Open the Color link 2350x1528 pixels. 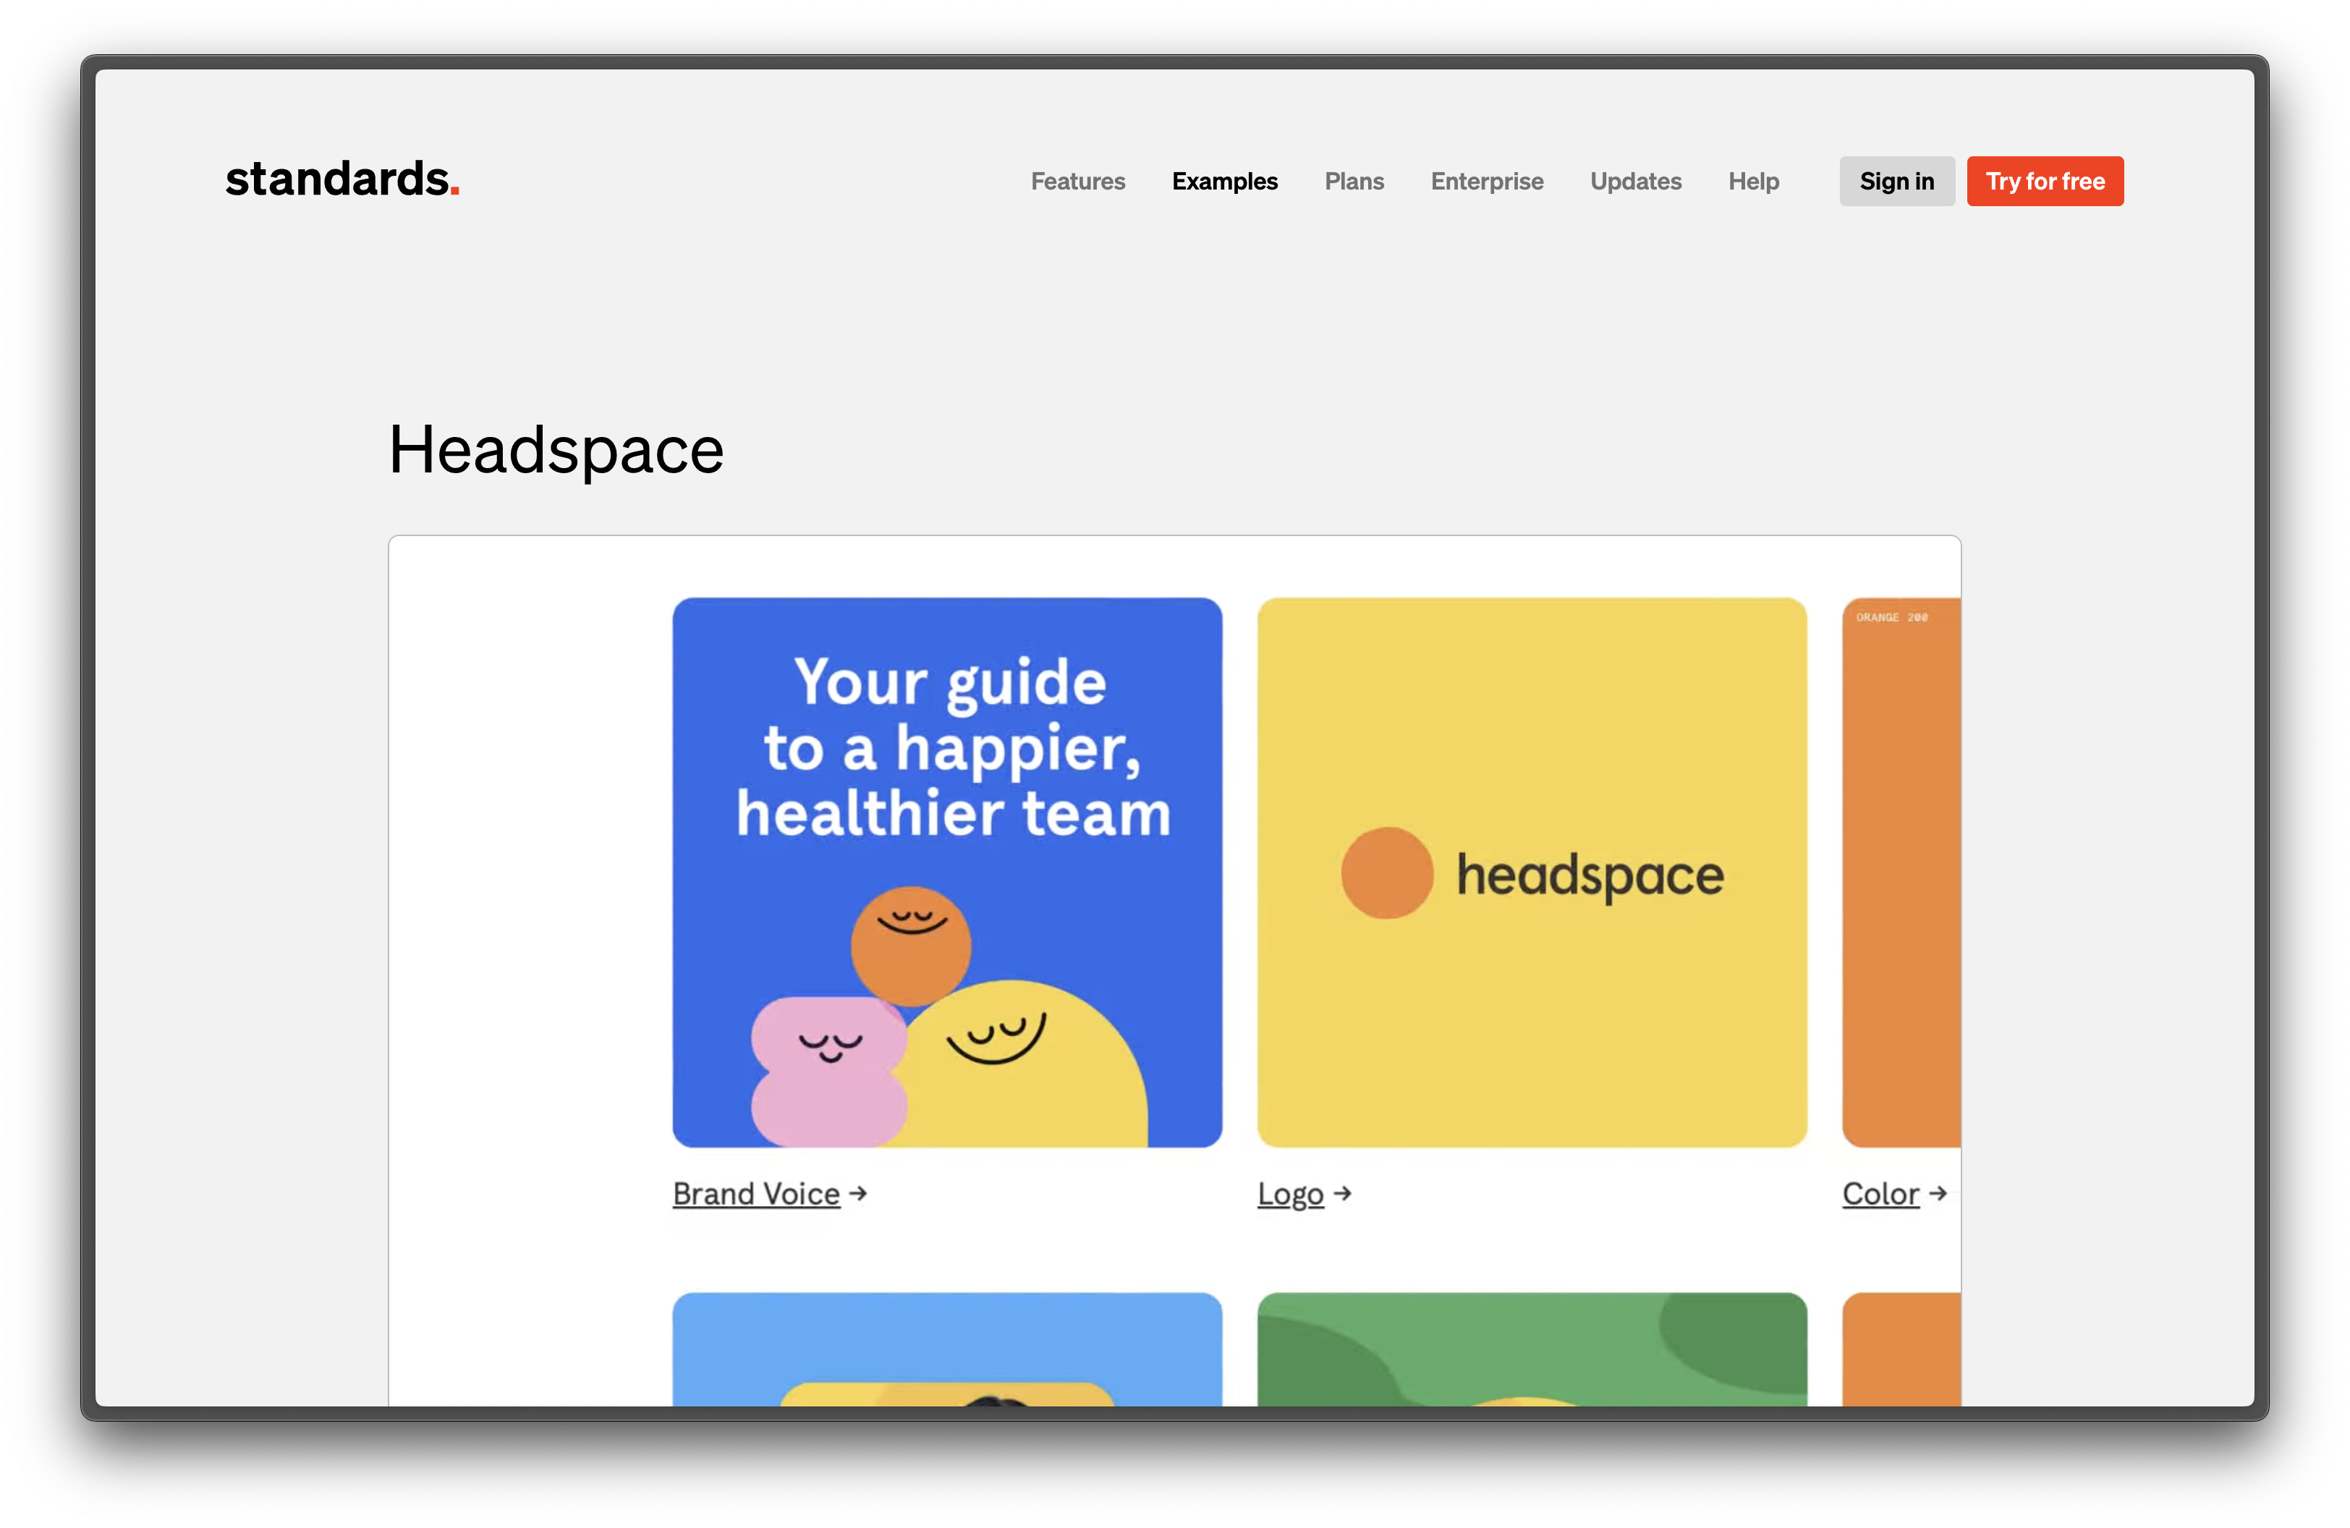[1880, 1193]
